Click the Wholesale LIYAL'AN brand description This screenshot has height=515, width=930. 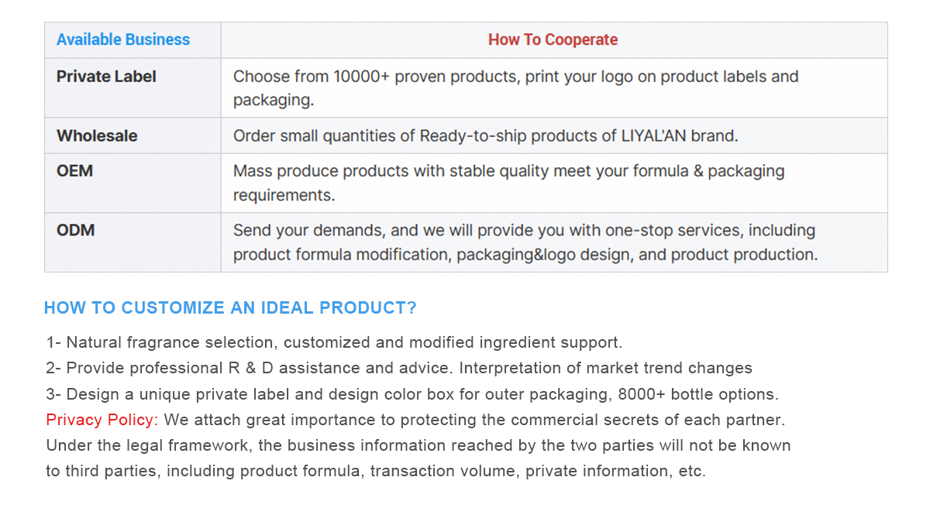pos(486,136)
